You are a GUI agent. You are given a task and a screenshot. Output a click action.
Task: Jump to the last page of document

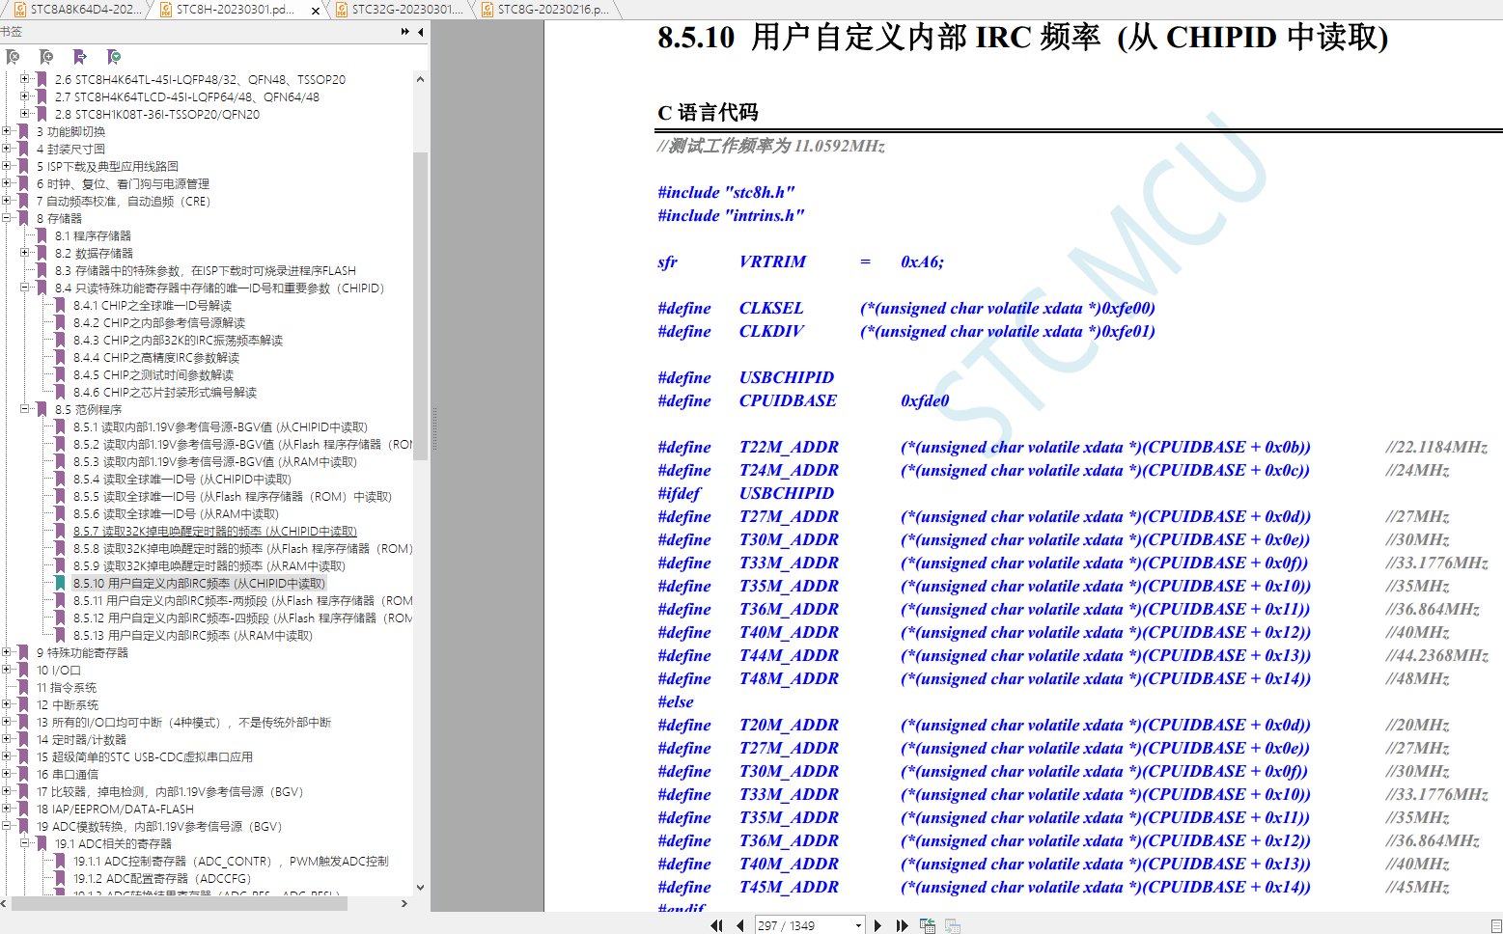click(x=902, y=925)
